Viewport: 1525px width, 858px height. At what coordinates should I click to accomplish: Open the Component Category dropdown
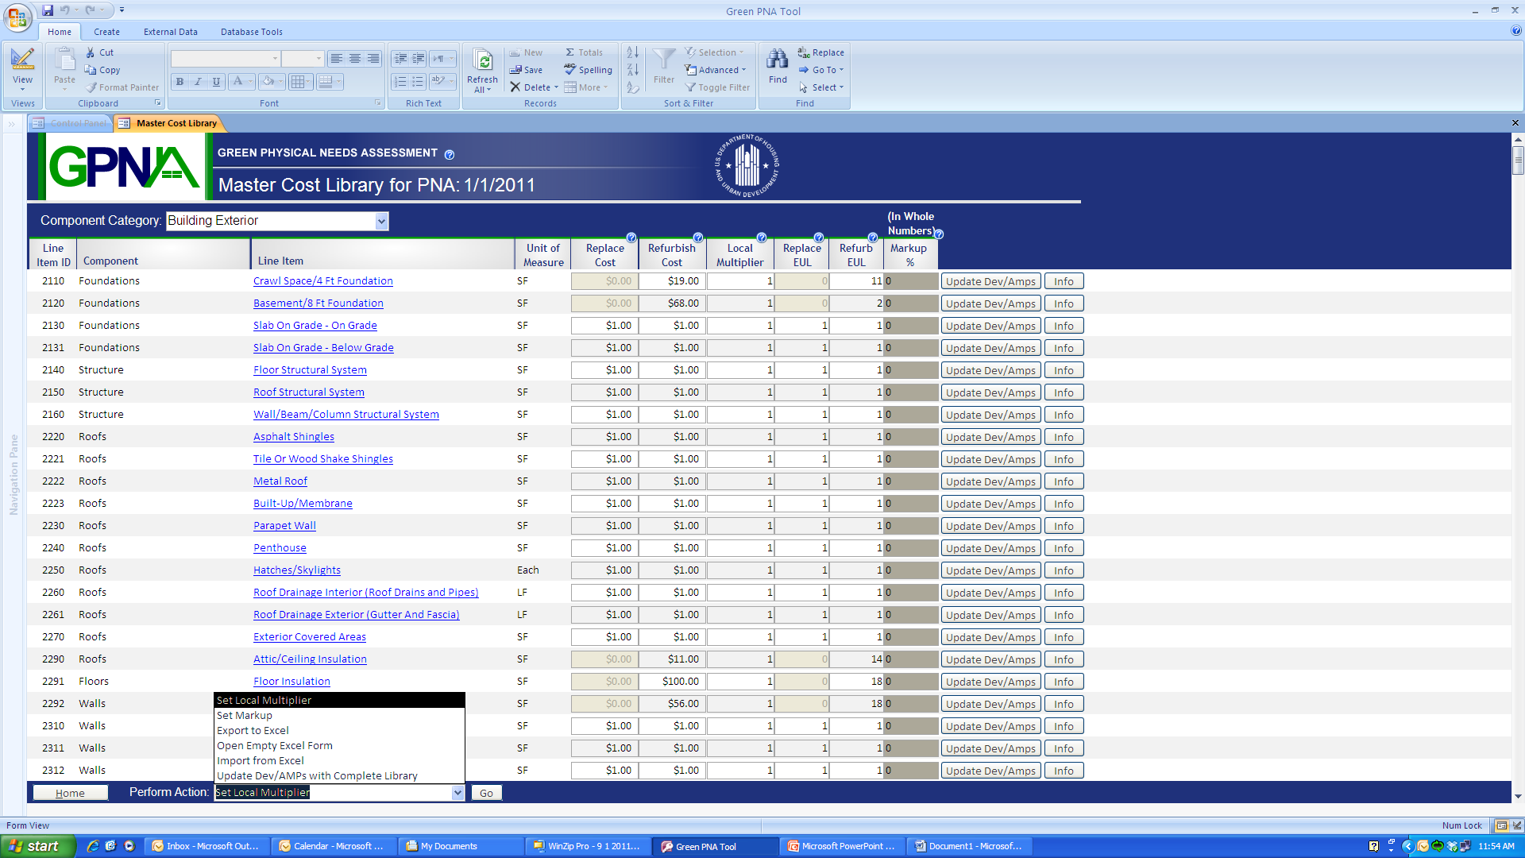pos(382,222)
